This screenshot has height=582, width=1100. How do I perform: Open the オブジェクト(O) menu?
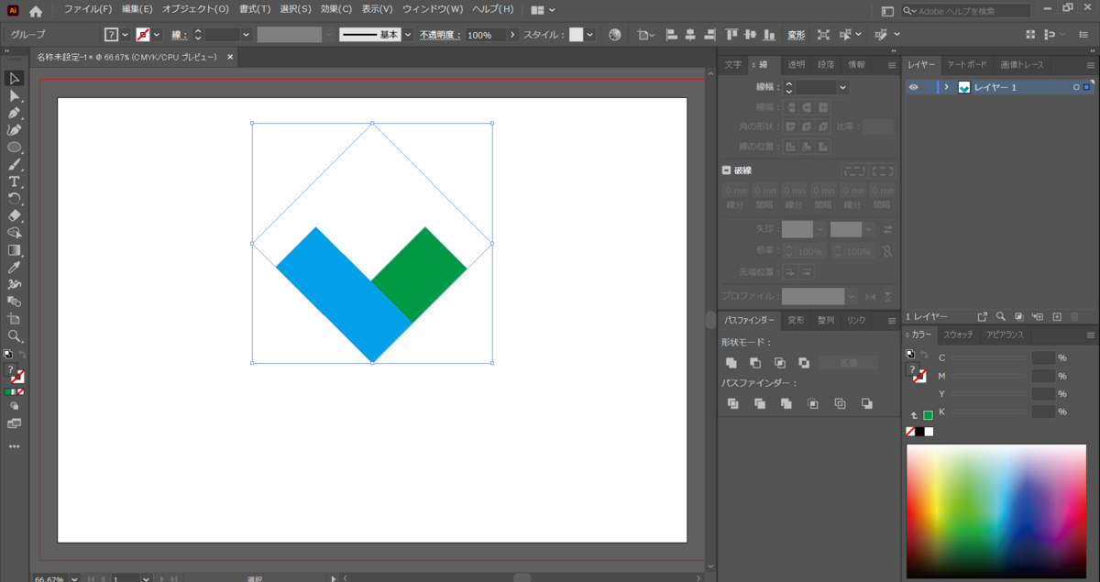coord(195,9)
